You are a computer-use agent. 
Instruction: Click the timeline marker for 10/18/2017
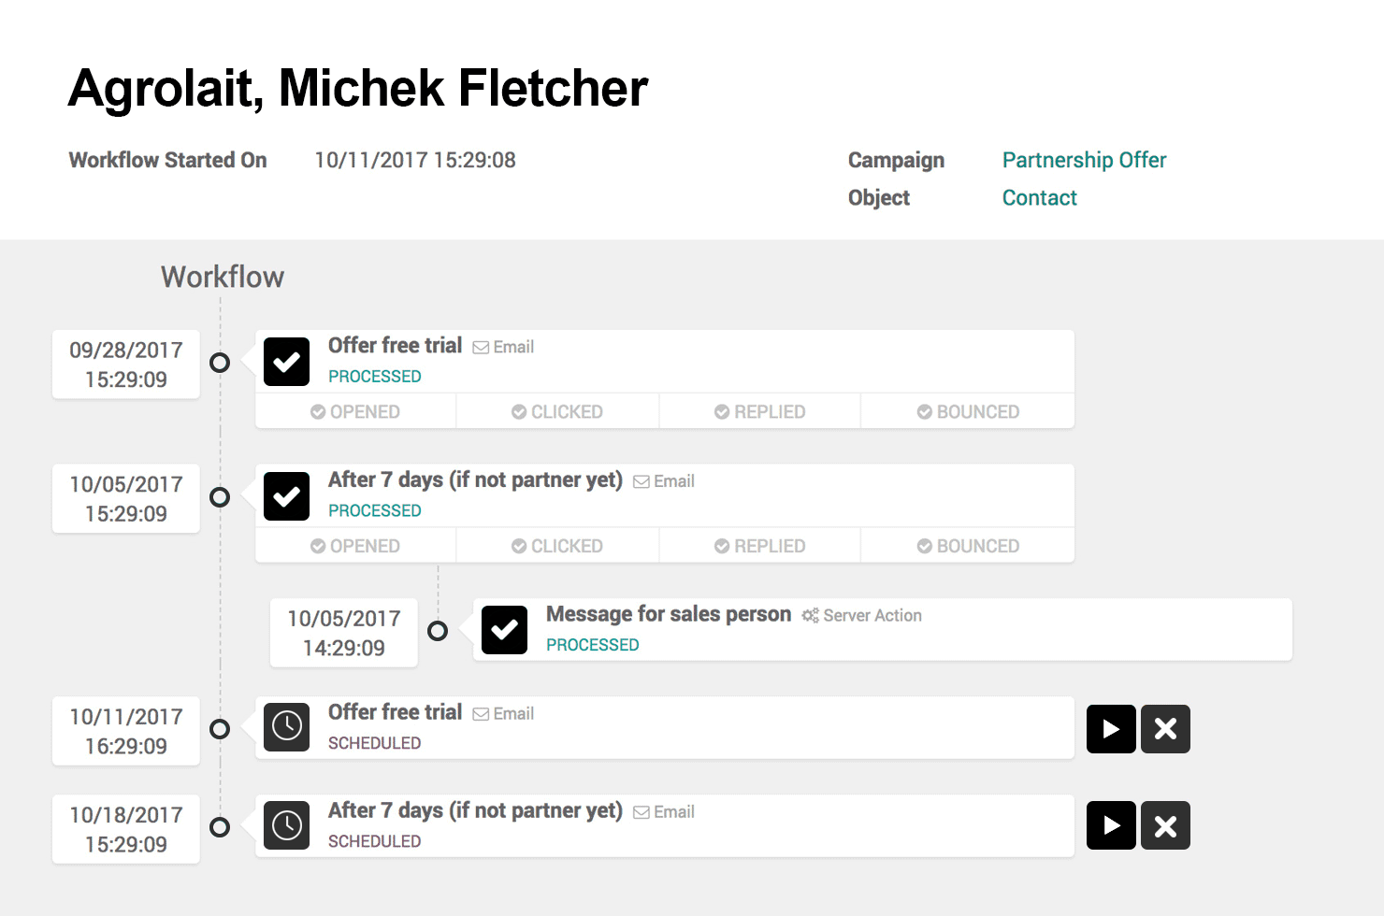coord(220,827)
